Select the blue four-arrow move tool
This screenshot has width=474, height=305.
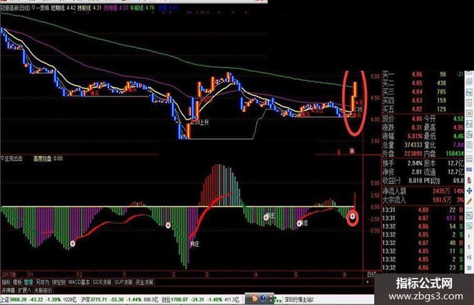click(x=469, y=190)
